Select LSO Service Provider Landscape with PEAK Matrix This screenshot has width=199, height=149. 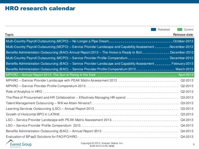pyautogui.click(x=99, y=120)
